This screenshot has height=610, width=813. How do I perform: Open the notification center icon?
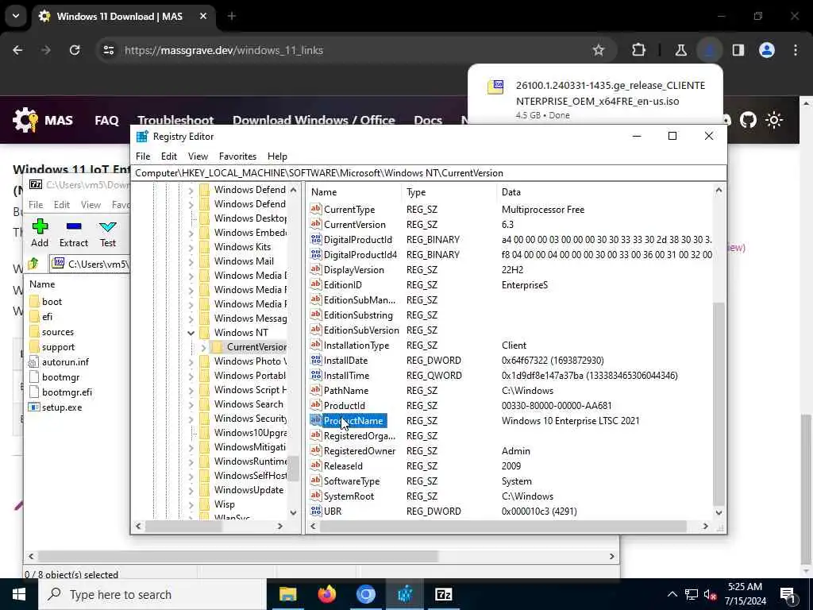788,595
